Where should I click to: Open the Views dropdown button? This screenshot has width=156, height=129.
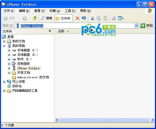pyautogui.click(x=121, y=18)
